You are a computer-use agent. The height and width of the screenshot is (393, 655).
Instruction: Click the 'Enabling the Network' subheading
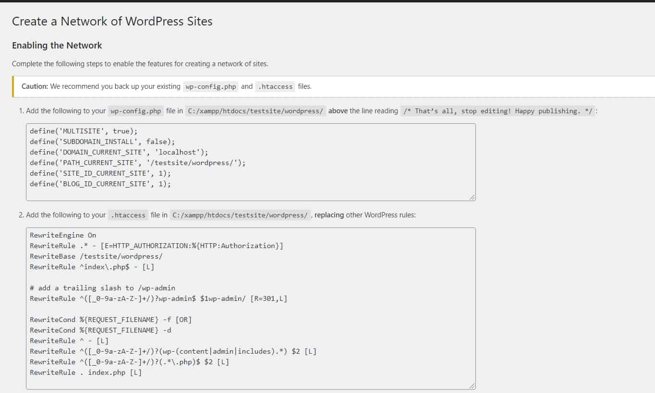pyautogui.click(x=57, y=46)
